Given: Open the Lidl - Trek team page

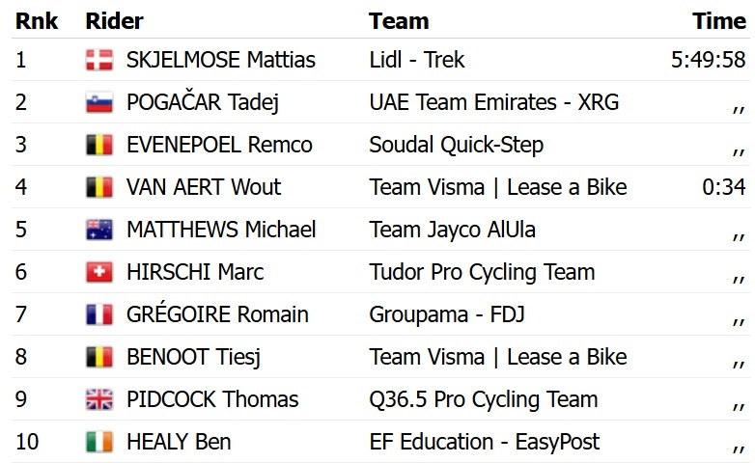Looking at the screenshot, I should click(417, 60).
